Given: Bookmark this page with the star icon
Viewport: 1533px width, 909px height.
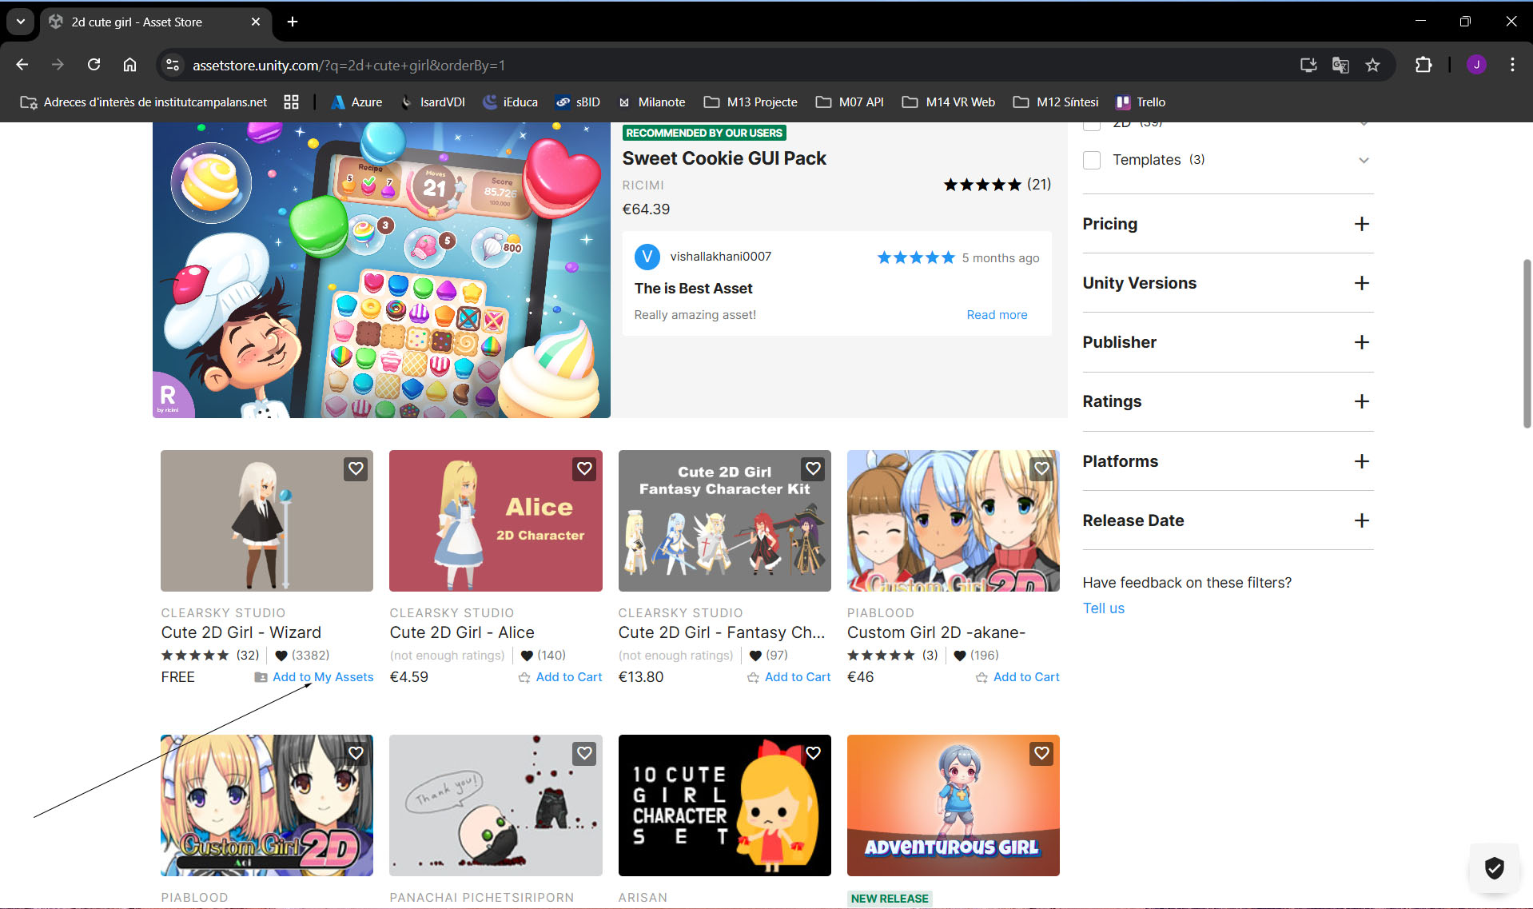Looking at the screenshot, I should tap(1372, 66).
